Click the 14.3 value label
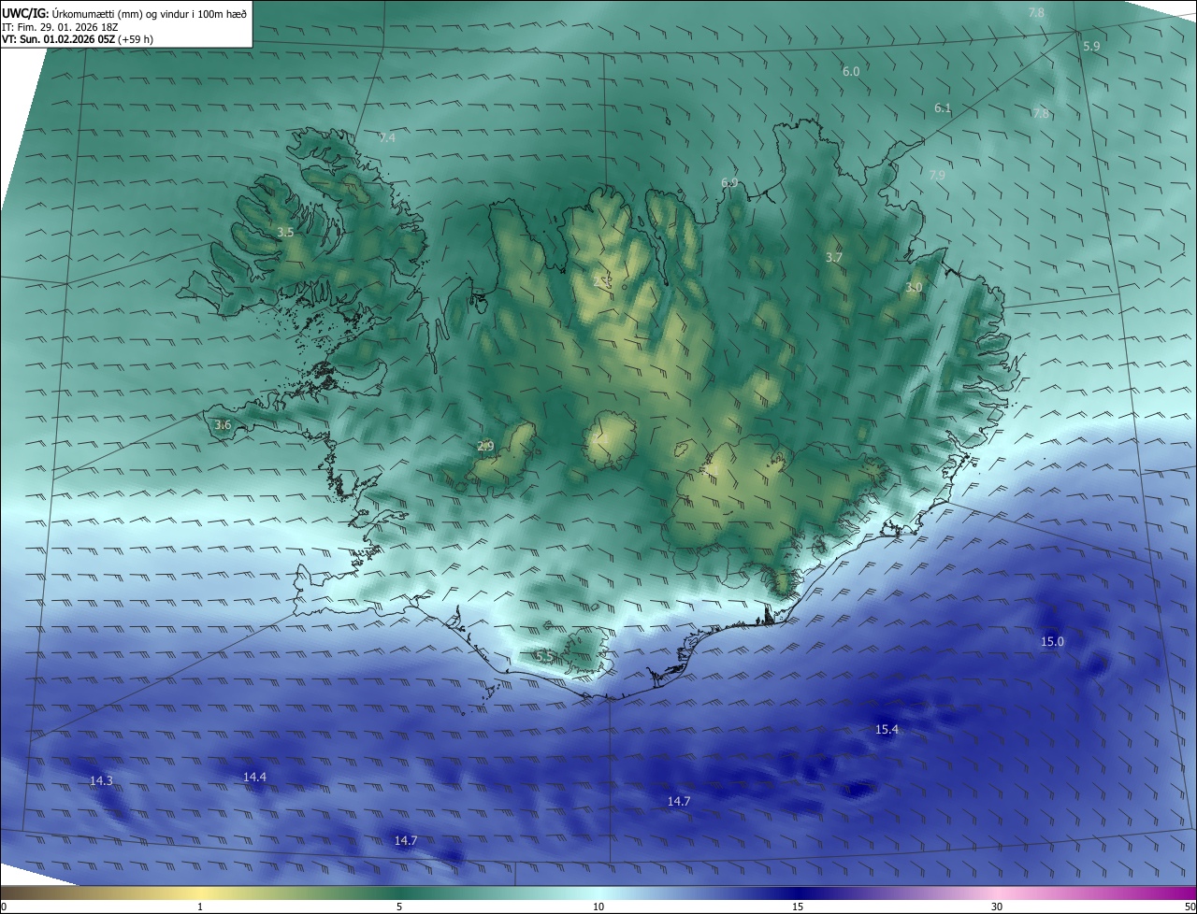The height and width of the screenshot is (914, 1197). click(101, 780)
